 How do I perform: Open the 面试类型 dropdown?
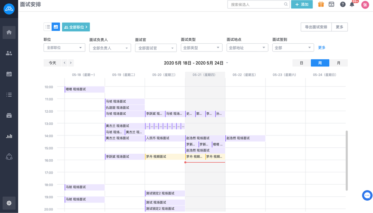coord(201,48)
